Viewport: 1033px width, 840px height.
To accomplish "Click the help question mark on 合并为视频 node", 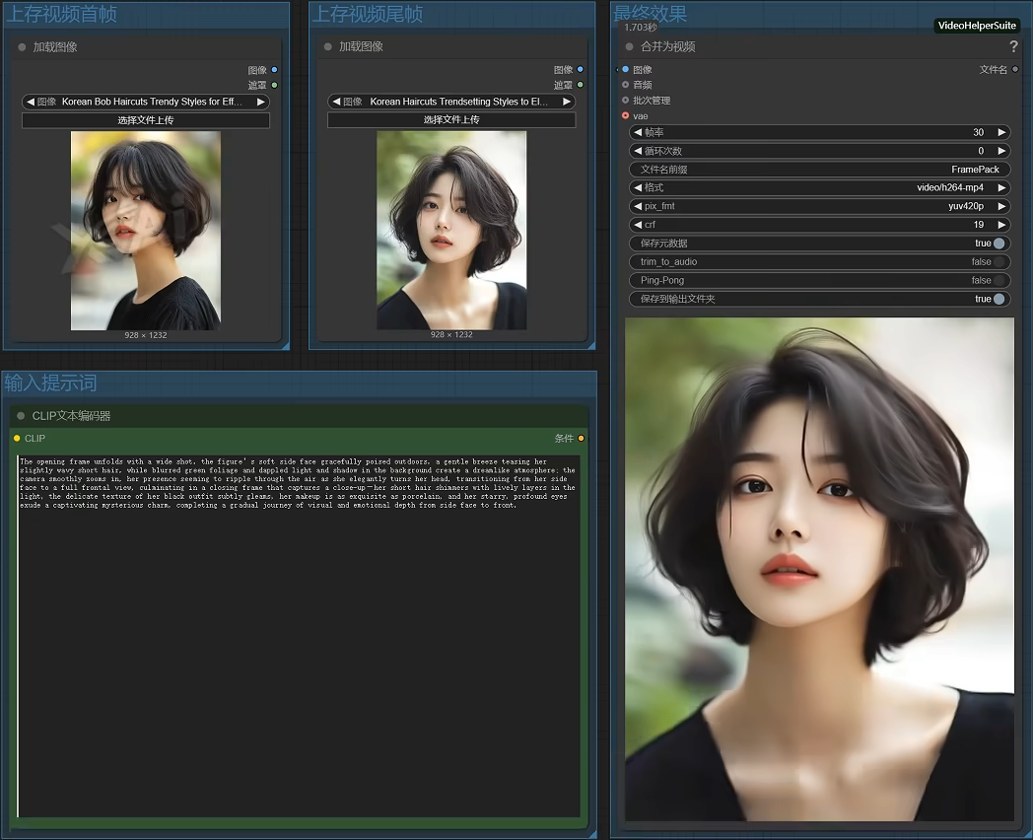I will click(x=1013, y=46).
